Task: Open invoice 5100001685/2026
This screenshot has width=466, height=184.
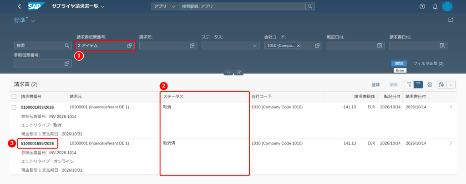Action: [37, 144]
